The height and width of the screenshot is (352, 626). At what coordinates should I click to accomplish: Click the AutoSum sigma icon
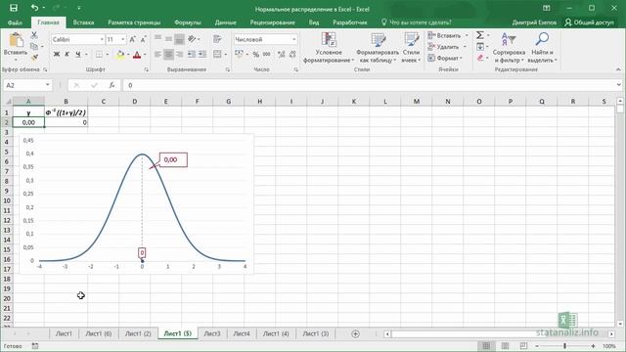click(x=480, y=35)
